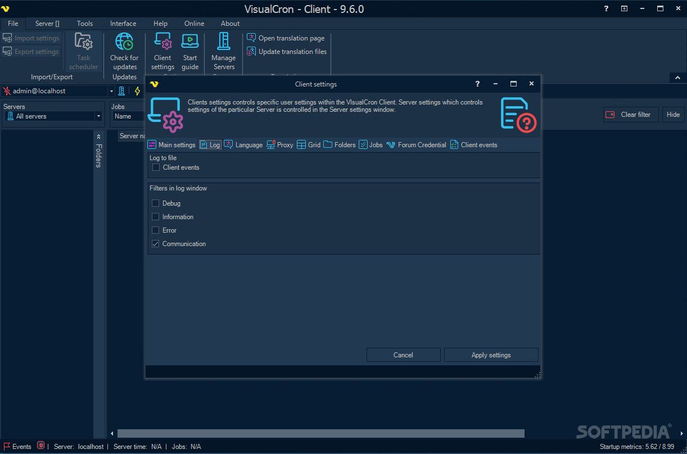Screen dimensions: 687x454
Task: Launch the Start guide
Action: [190, 51]
